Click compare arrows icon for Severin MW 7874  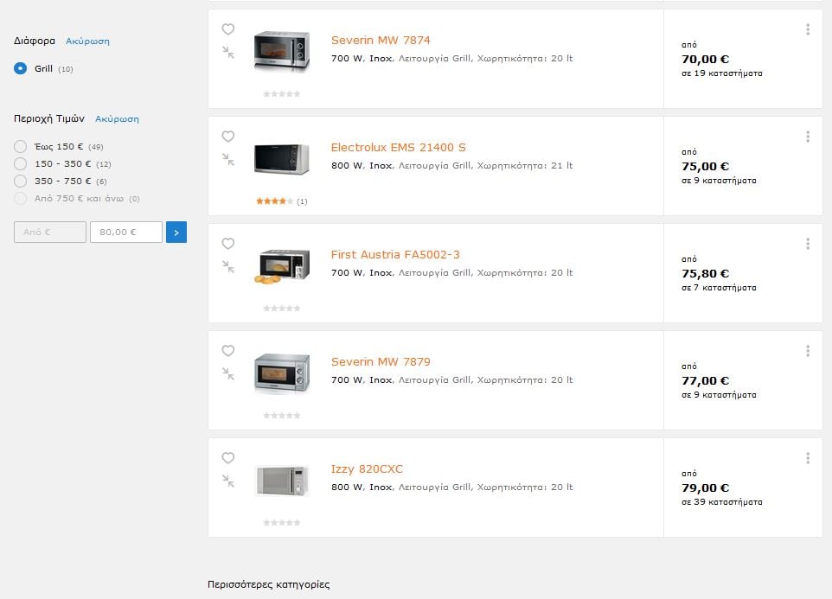pos(228,52)
